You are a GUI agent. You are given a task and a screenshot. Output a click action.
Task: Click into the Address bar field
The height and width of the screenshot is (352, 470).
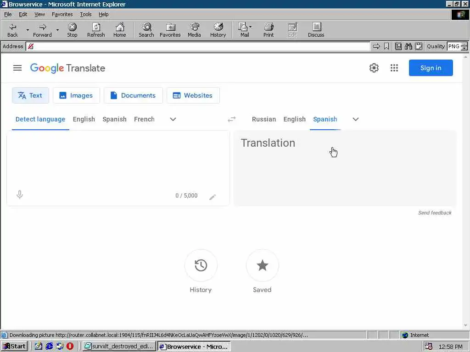click(x=198, y=46)
